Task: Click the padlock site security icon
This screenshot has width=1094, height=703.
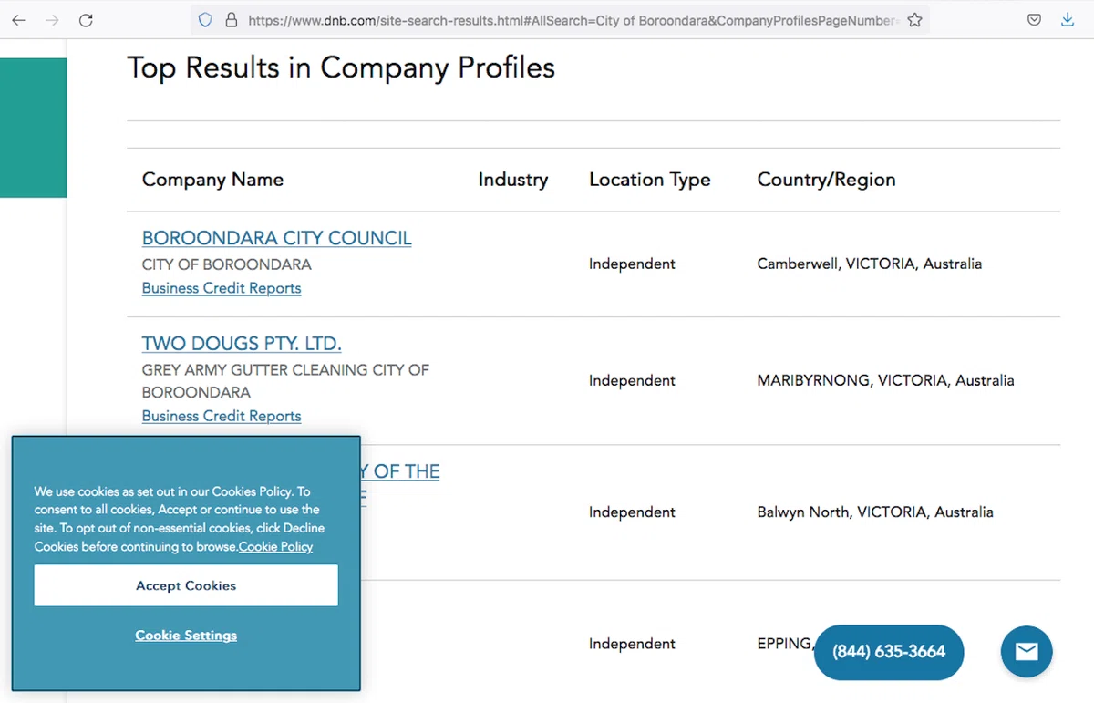Action: point(231,20)
